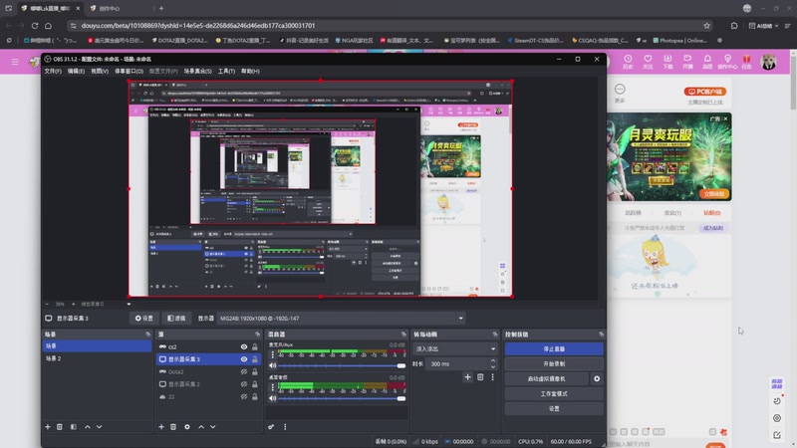Open options menu for the mic/Aux channel

tap(272, 354)
